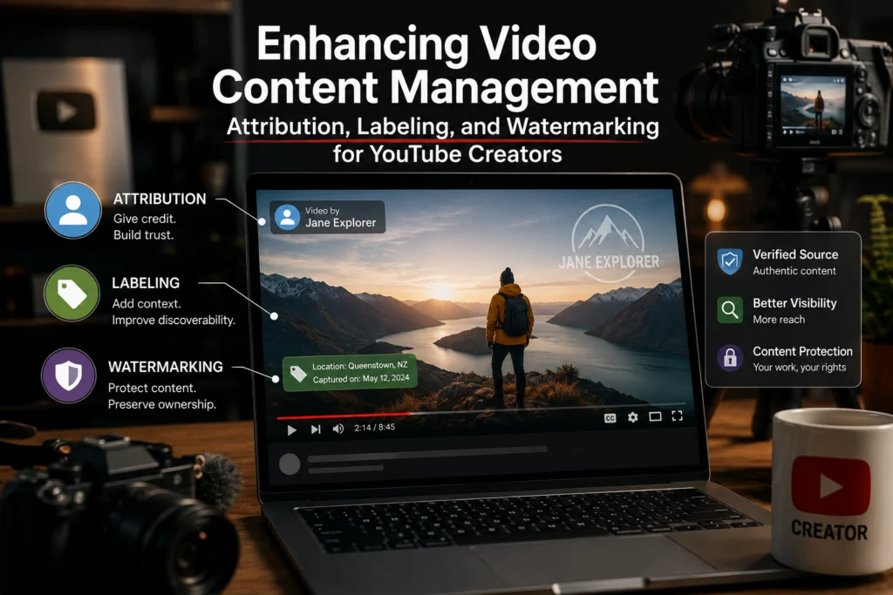Click the LABELING heading
This screenshot has width=893, height=595.
coord(146,283)
